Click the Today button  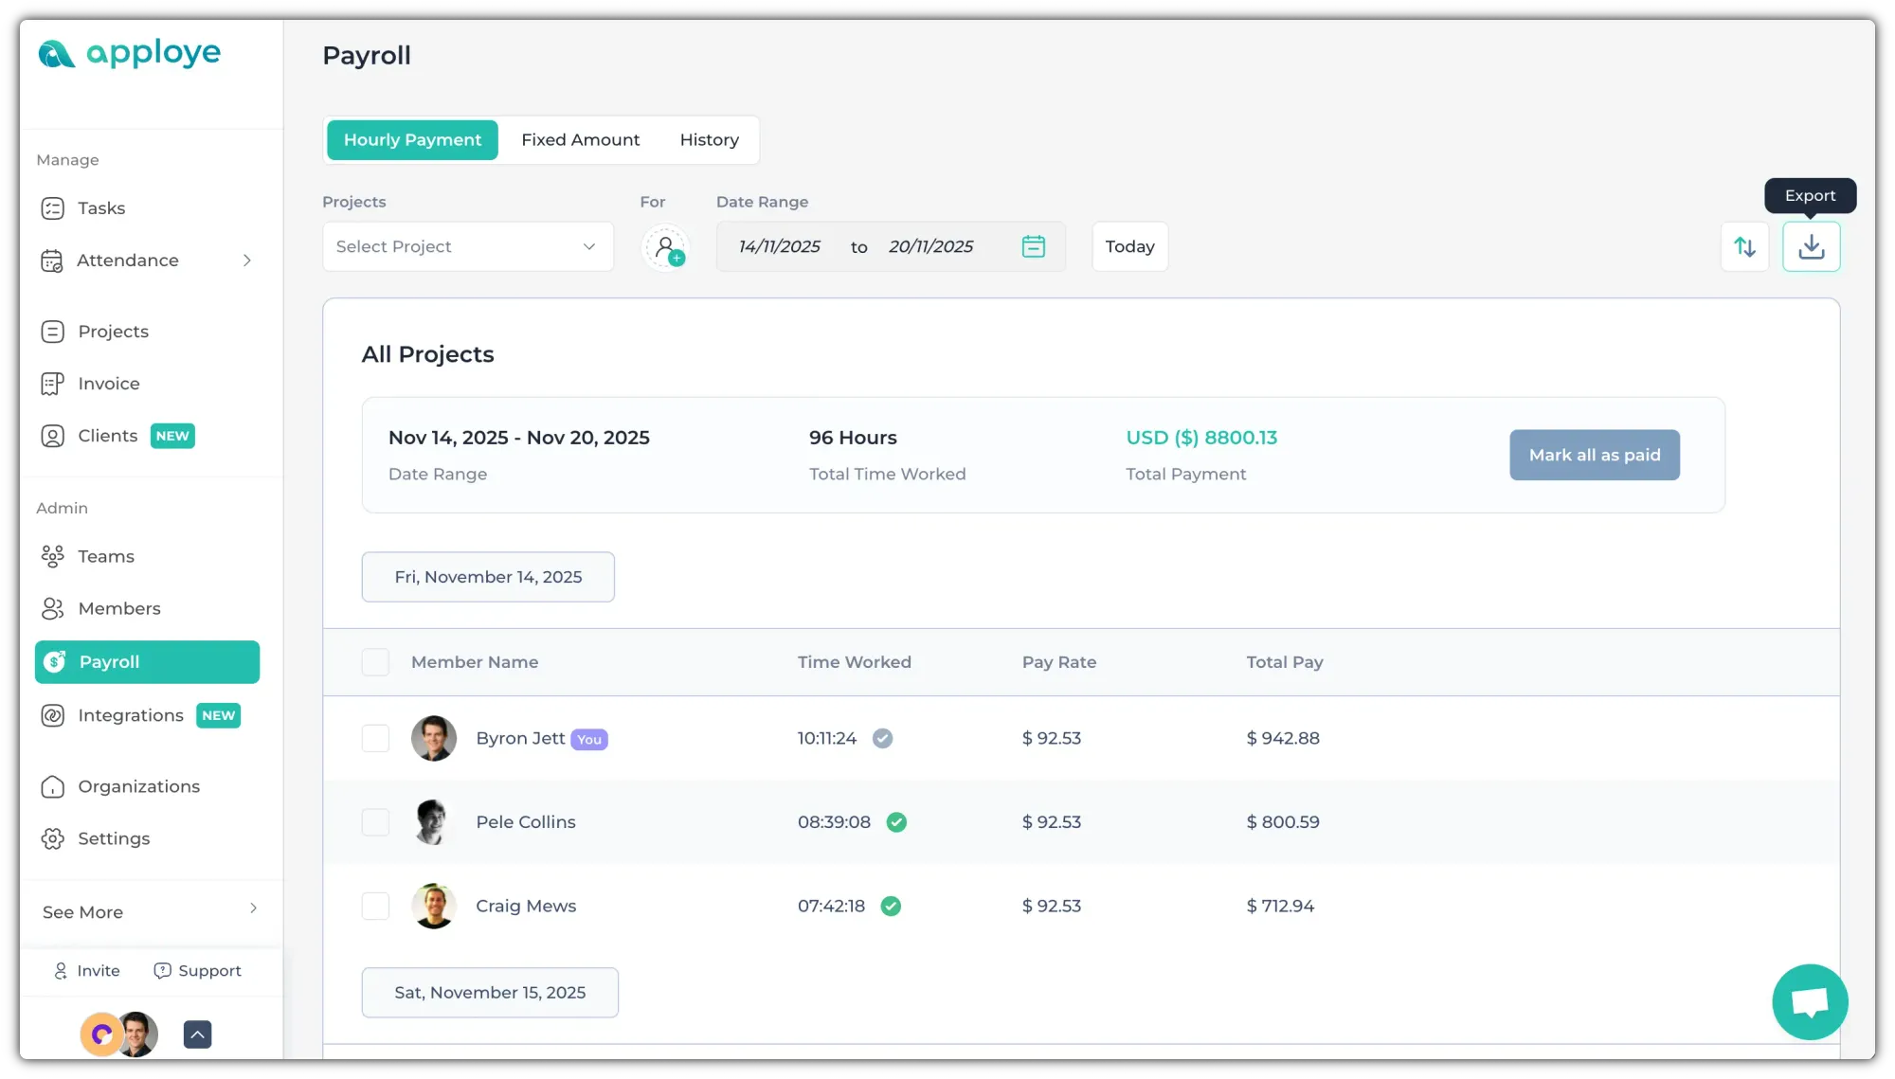coord(1129,246)
